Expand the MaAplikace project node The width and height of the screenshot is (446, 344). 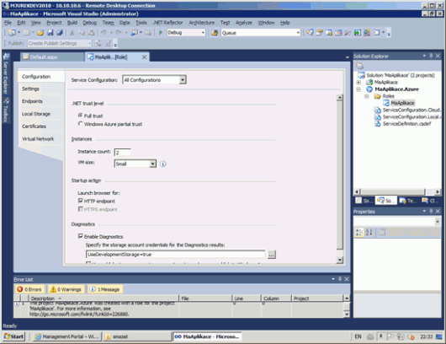[x=358, y=83]
